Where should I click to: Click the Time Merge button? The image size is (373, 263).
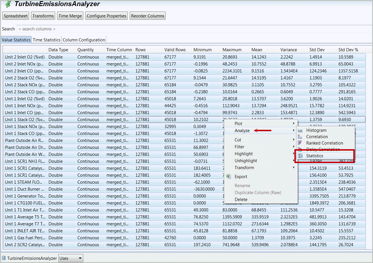click(70, 16)
